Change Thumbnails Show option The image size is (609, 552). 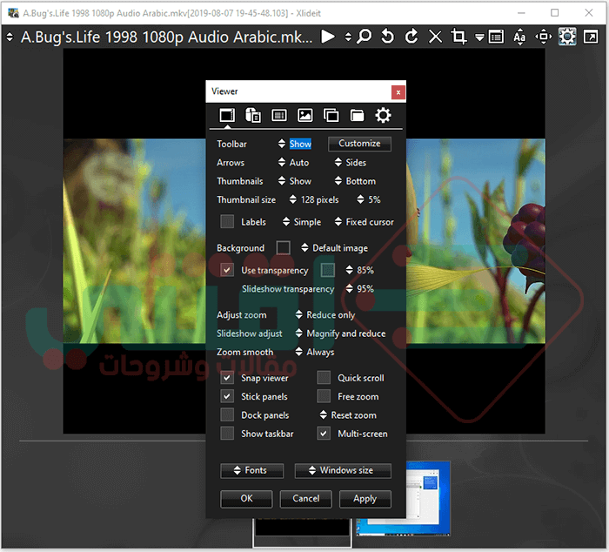[295, 181]
